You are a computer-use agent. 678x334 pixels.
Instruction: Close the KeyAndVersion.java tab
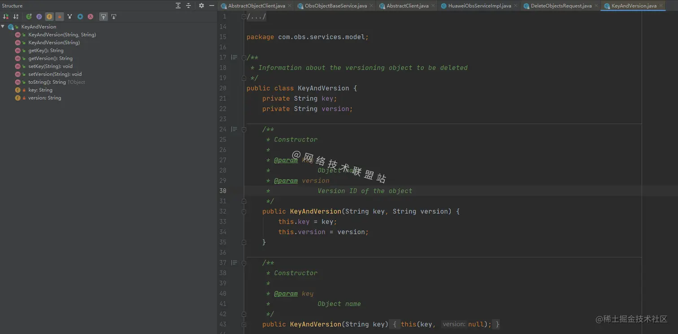tap(661, 6)
